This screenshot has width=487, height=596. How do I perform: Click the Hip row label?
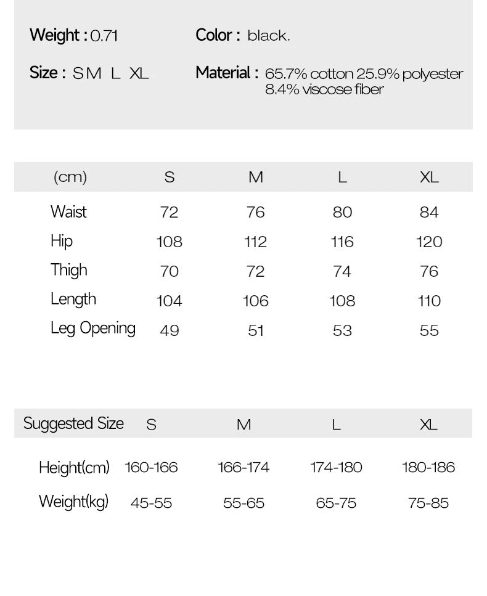(62, 241)
